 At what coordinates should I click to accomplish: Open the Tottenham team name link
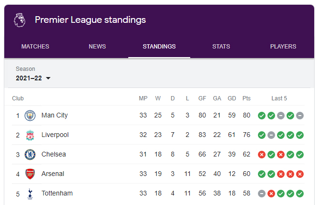(57, 193)
